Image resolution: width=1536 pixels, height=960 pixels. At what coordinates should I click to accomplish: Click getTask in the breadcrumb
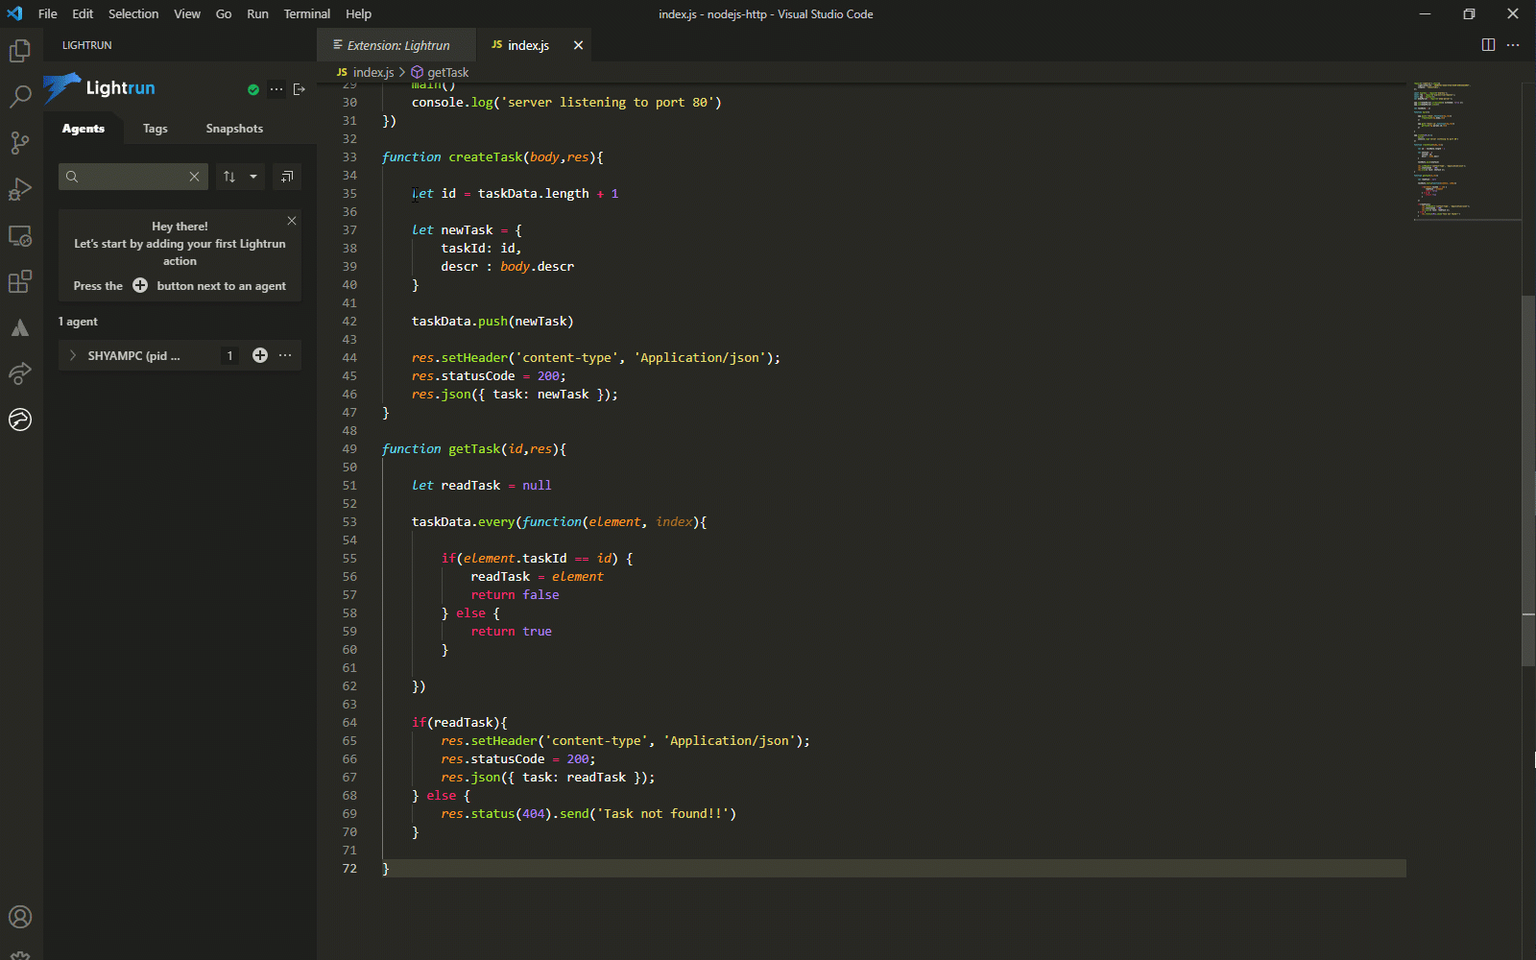point(447,72)
